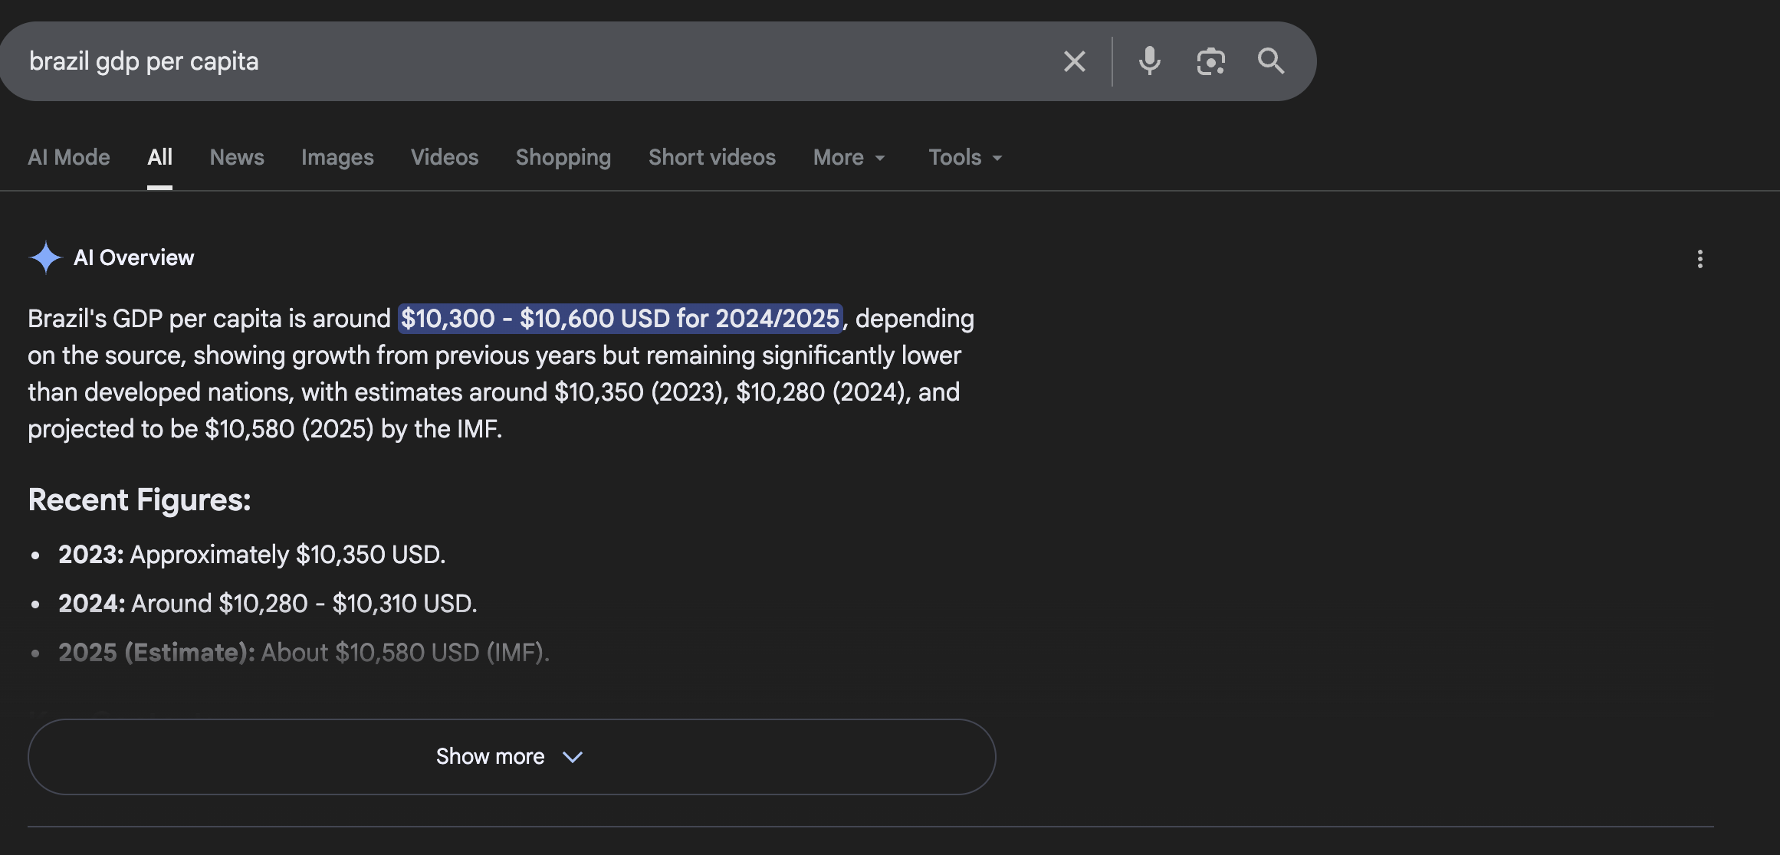Switch to Videos tab
Screen dimensions: 1780x855
(445, 158)
